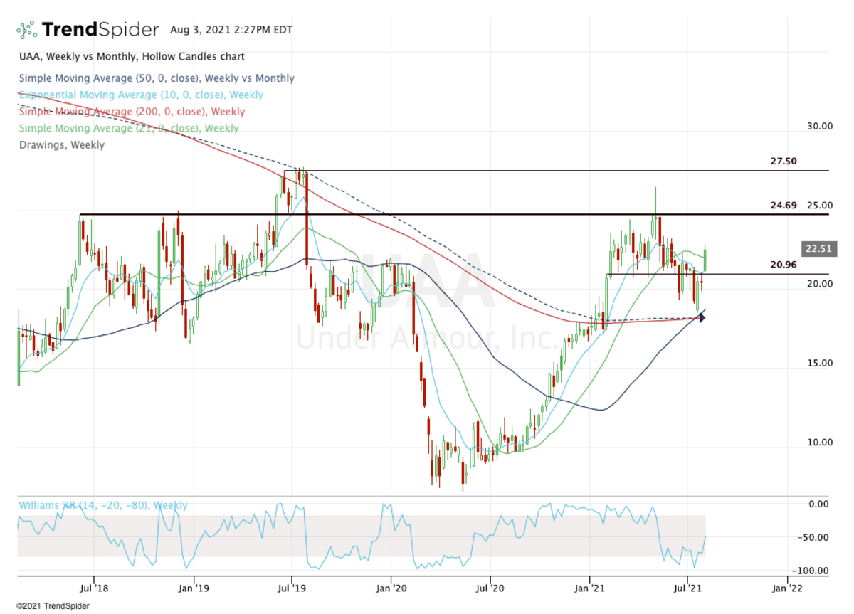Click the TrendSpider logo icon
Screen dimensions: 854x614
(26, 30)
